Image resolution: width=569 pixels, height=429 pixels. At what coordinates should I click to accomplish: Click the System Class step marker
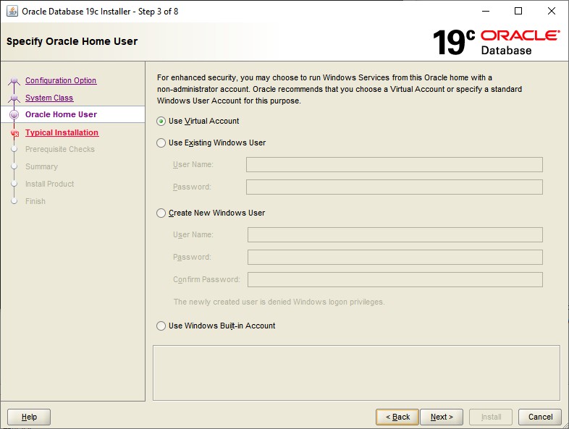(14, 98)
